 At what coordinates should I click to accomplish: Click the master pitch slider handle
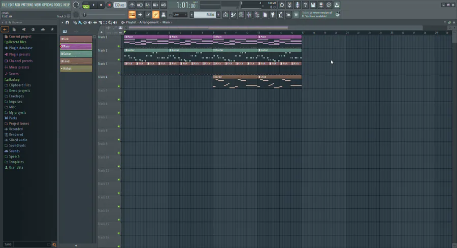click(x=84, y=15)
